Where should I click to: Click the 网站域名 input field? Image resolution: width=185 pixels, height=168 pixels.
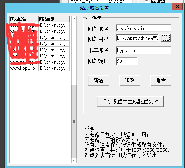pyautogui.click(x=144, y=28)
